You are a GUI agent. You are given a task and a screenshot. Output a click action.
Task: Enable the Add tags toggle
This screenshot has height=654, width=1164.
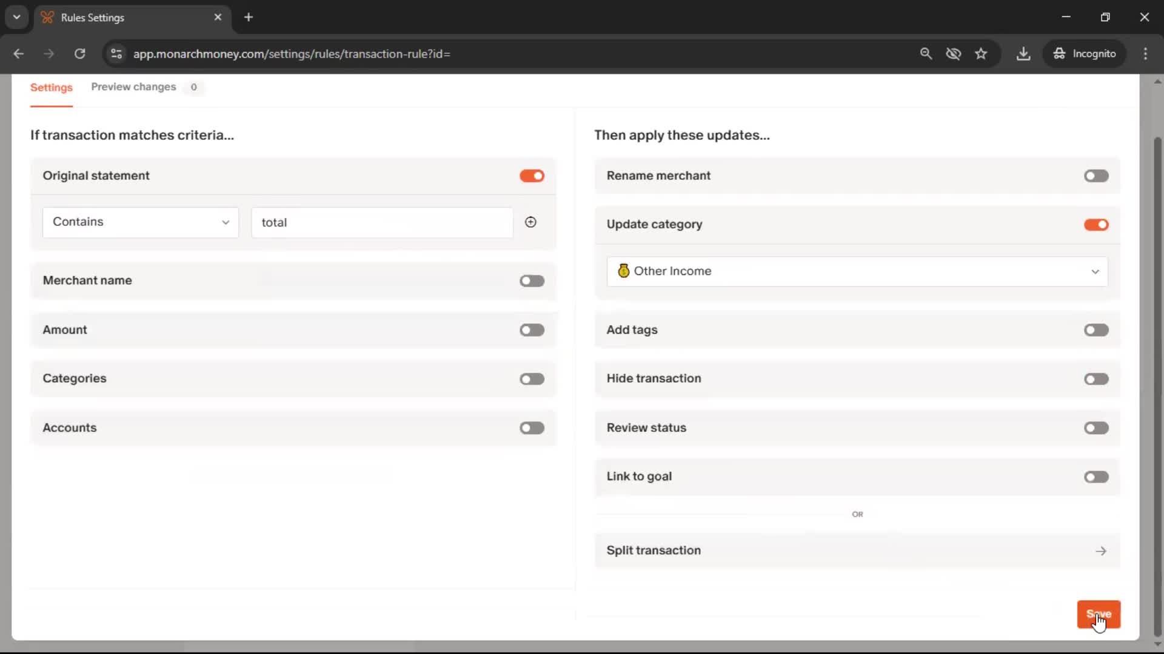(x=1096, y=330)
